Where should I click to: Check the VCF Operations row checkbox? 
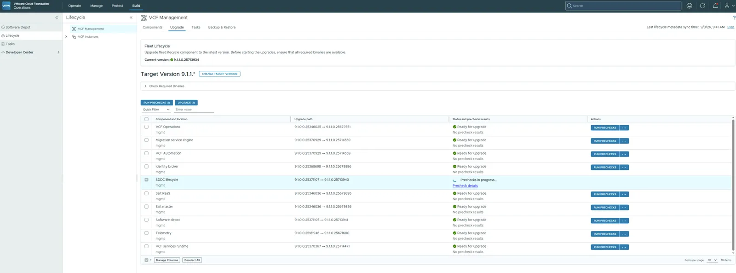(x=146, y=127)
